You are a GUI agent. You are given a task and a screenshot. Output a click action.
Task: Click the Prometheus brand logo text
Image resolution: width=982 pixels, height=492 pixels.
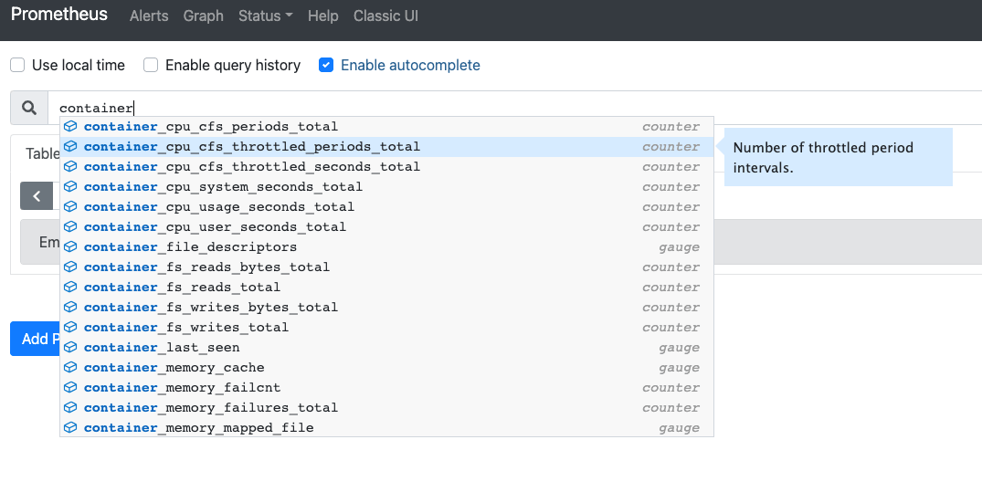click(59, 15)
